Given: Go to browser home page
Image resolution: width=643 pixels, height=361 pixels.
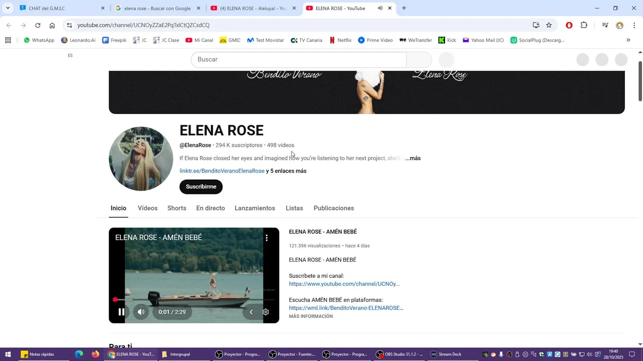Looking at the screenshot, I should pos(52,25).
